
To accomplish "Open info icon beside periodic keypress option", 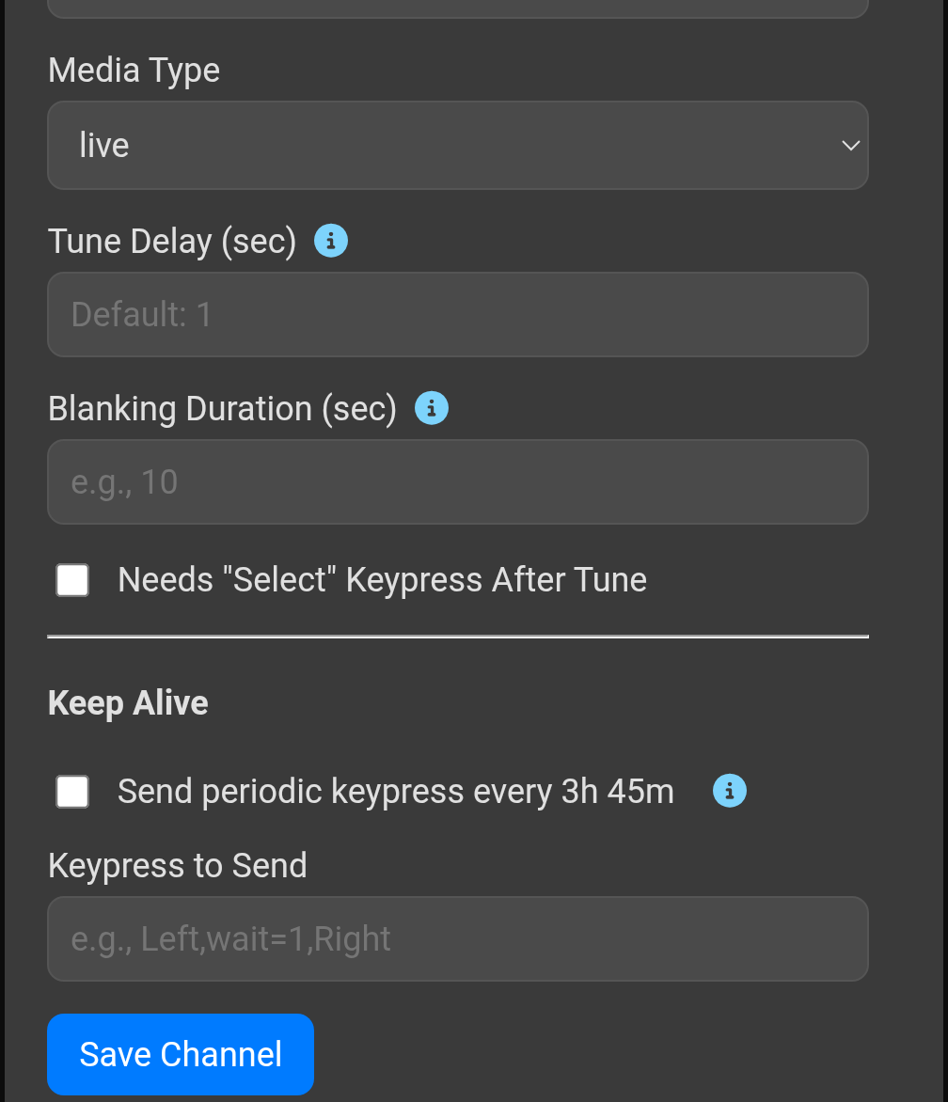I will (x=730, y=792).
